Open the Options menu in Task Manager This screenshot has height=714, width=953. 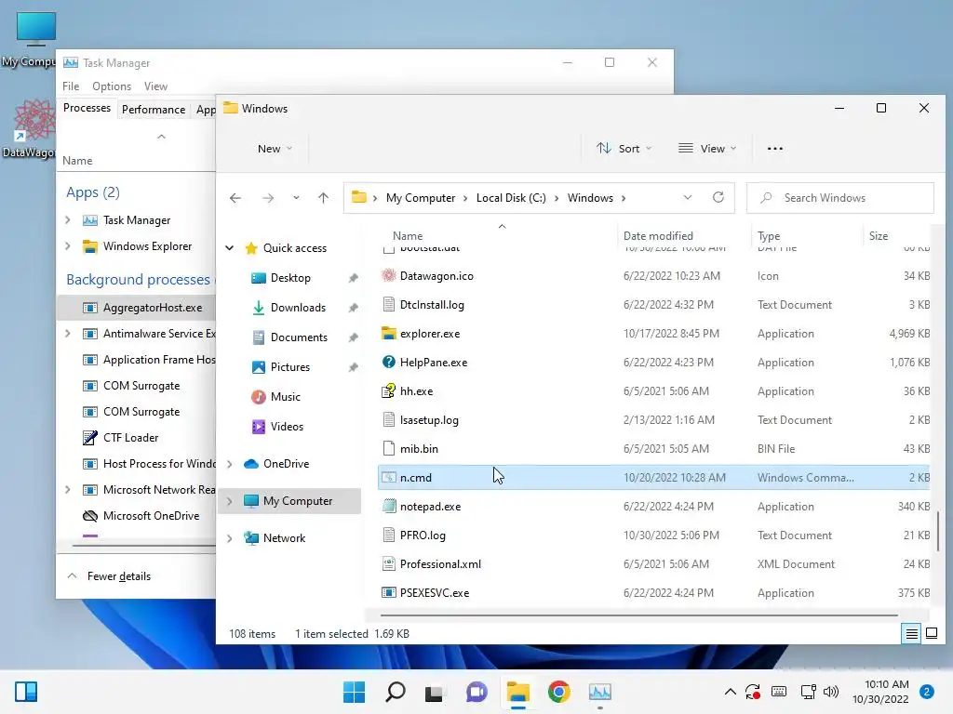click(x=112, y=86)
